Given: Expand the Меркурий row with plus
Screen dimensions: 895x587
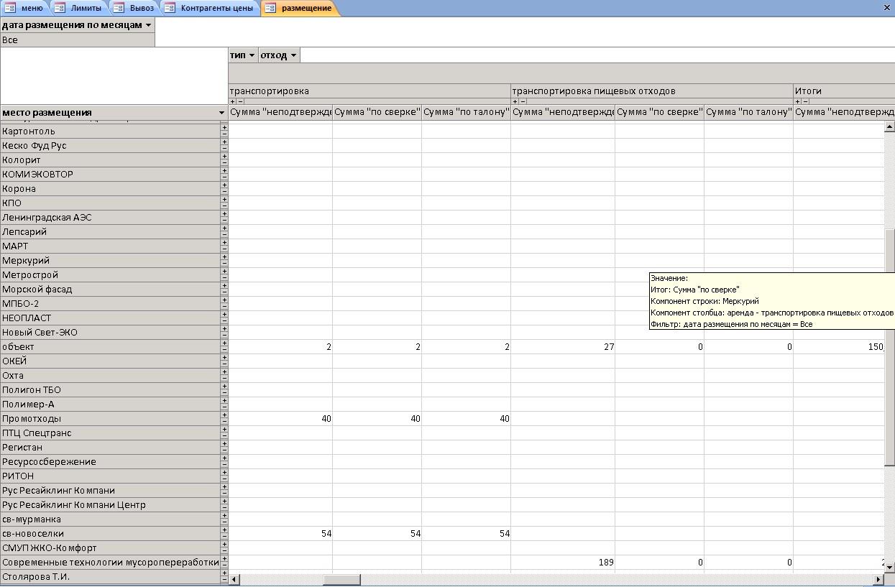Looking at the screenshot, I should pyautogui.click(x=224, y=257).
